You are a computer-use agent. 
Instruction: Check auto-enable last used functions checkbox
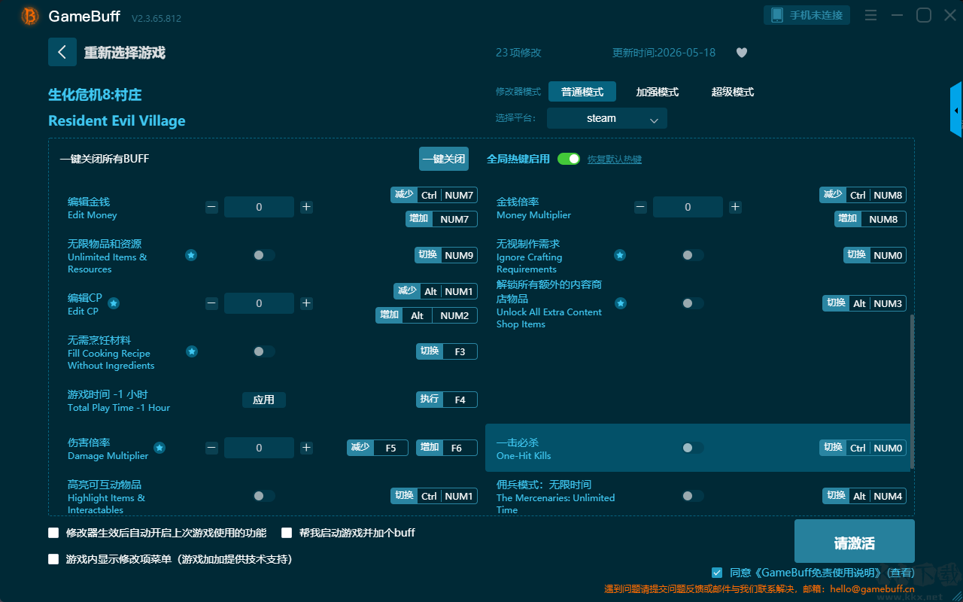[x=53, y=533]
